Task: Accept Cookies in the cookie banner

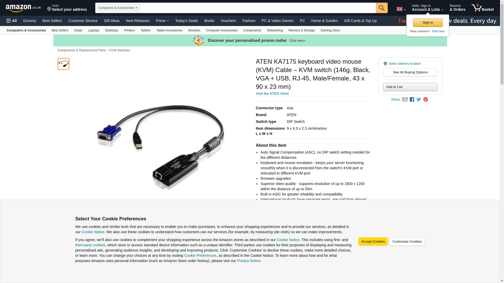Action: (373, 242)
